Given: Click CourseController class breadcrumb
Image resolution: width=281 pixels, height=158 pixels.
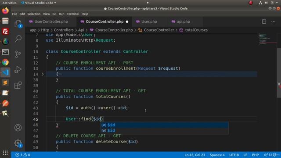Looking at the screenshot, I should (159, 30).
